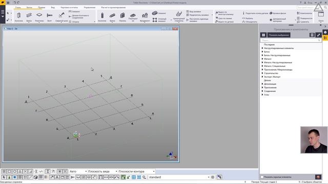Select the Фундамент footing tool
Viewport: 328px width, 184px height.
coord(145,17)
